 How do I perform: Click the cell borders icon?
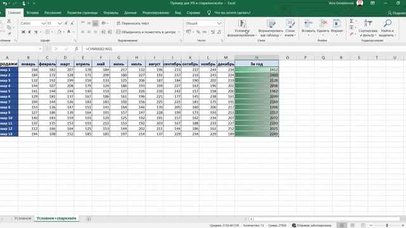47,32
